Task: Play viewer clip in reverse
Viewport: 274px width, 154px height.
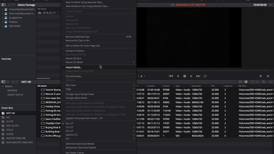Action: 178,76
